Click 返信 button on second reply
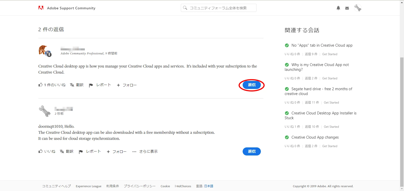The height and width of the screenshot is (191, 404). 252,151
